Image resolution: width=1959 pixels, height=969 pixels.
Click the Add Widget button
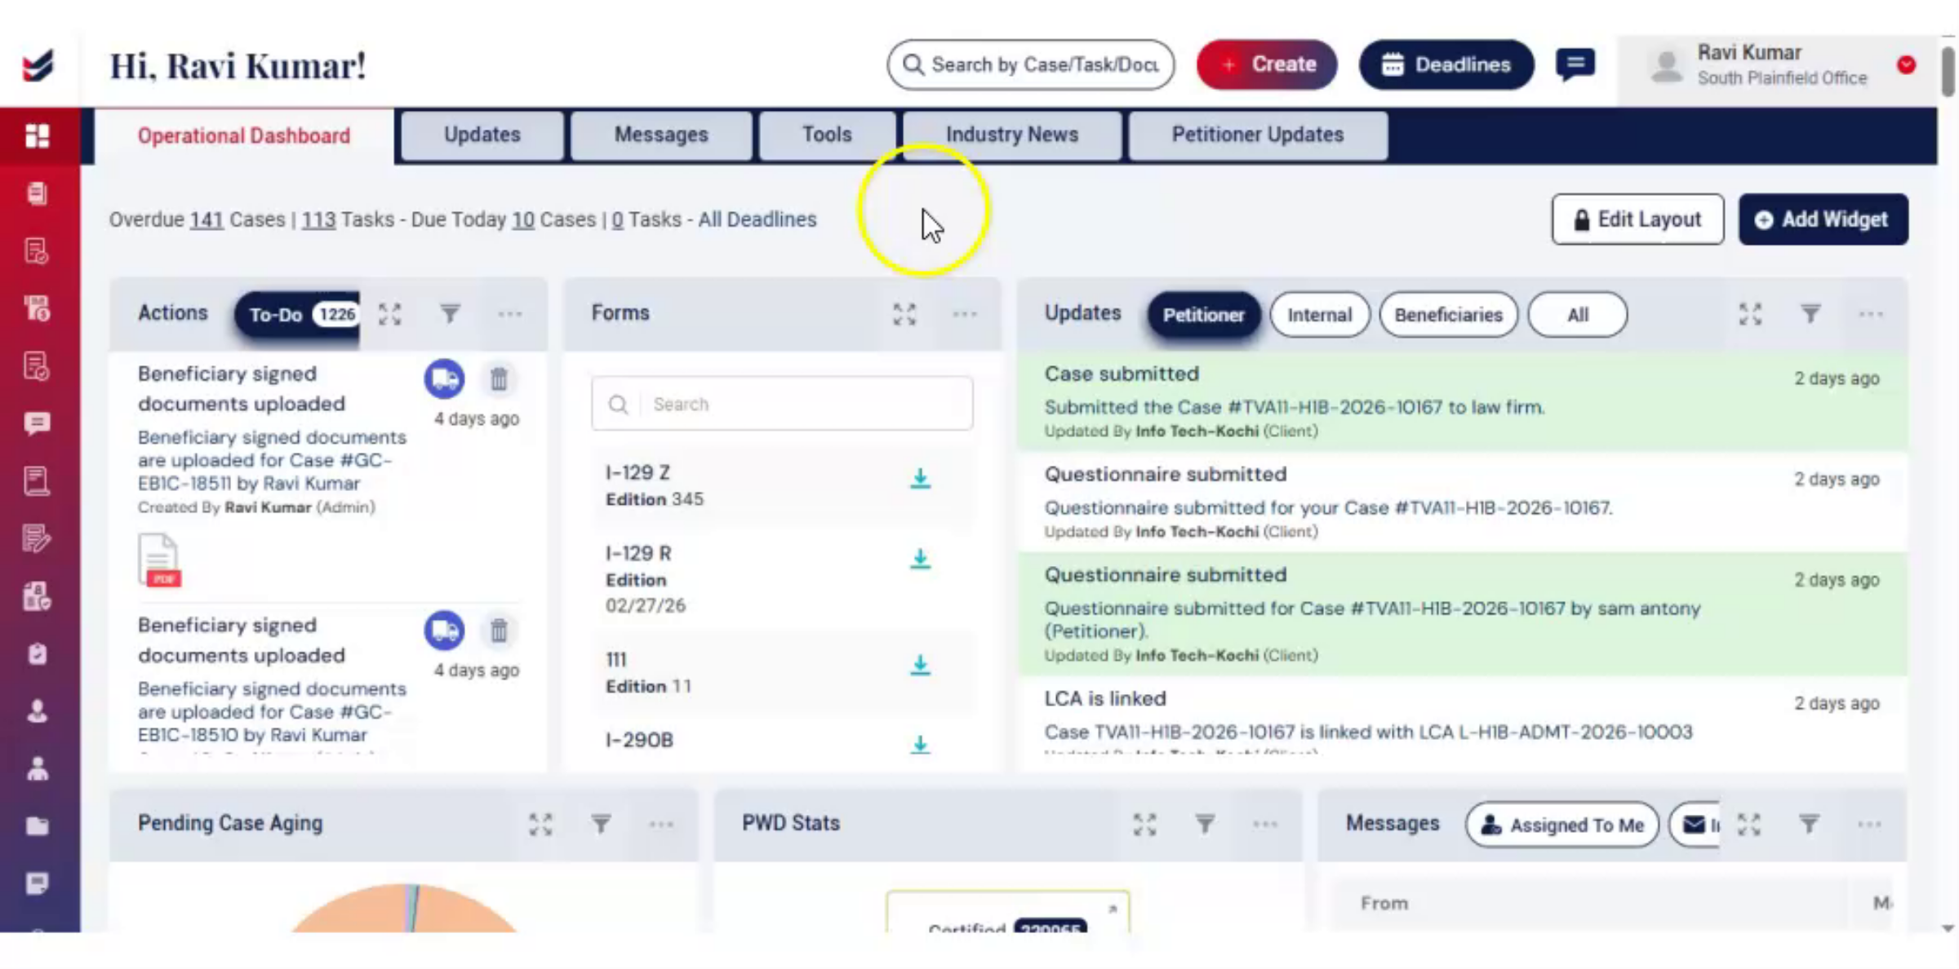tap(1824, 219)
